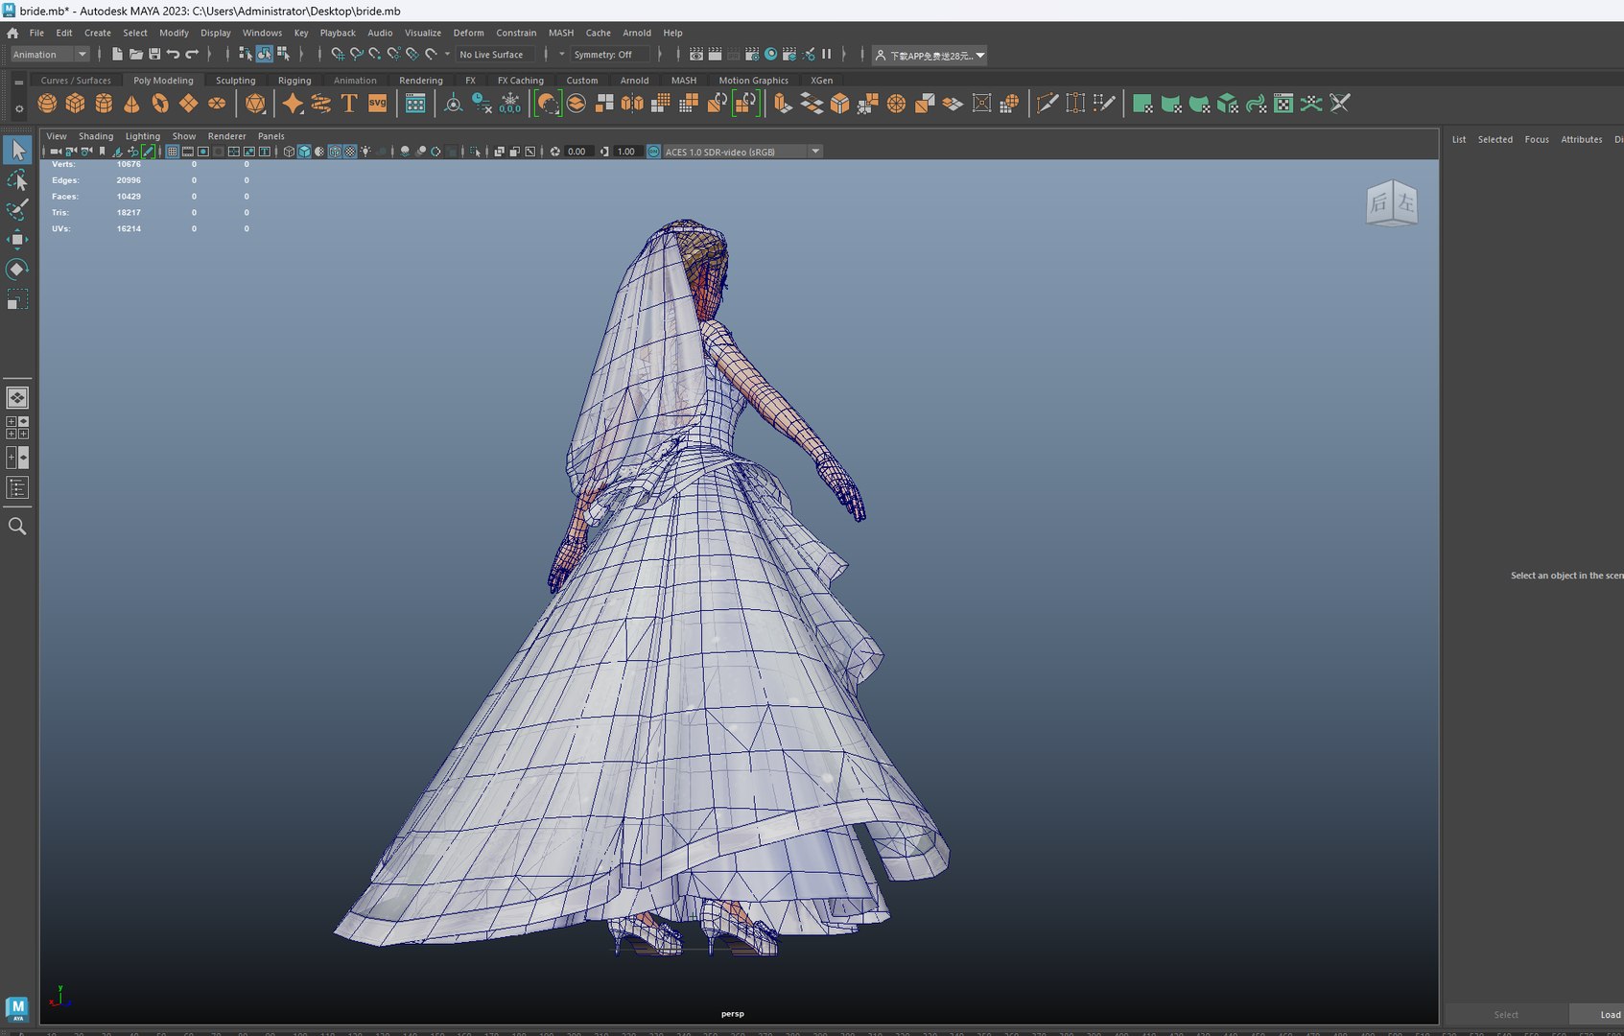Screen dimensions: 1624x1036
Task: Toggle use all lights bulb icon
Action: pyautogui.click(x=365, y=152)
